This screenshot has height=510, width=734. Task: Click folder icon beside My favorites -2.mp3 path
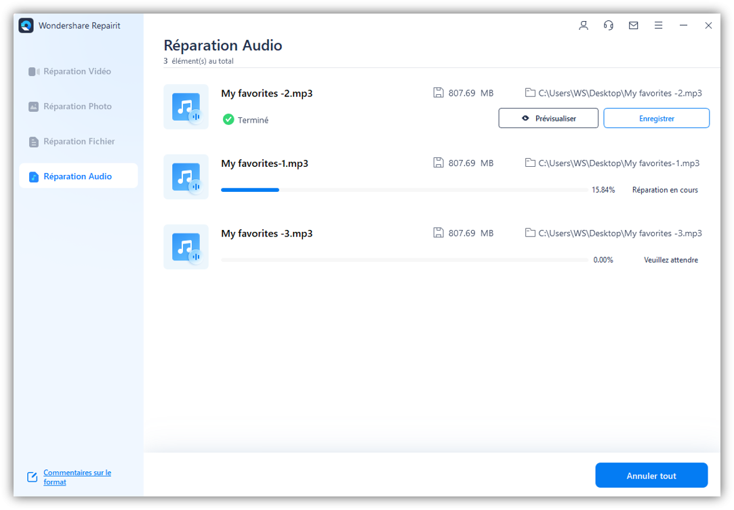click(x=530, y=93)
